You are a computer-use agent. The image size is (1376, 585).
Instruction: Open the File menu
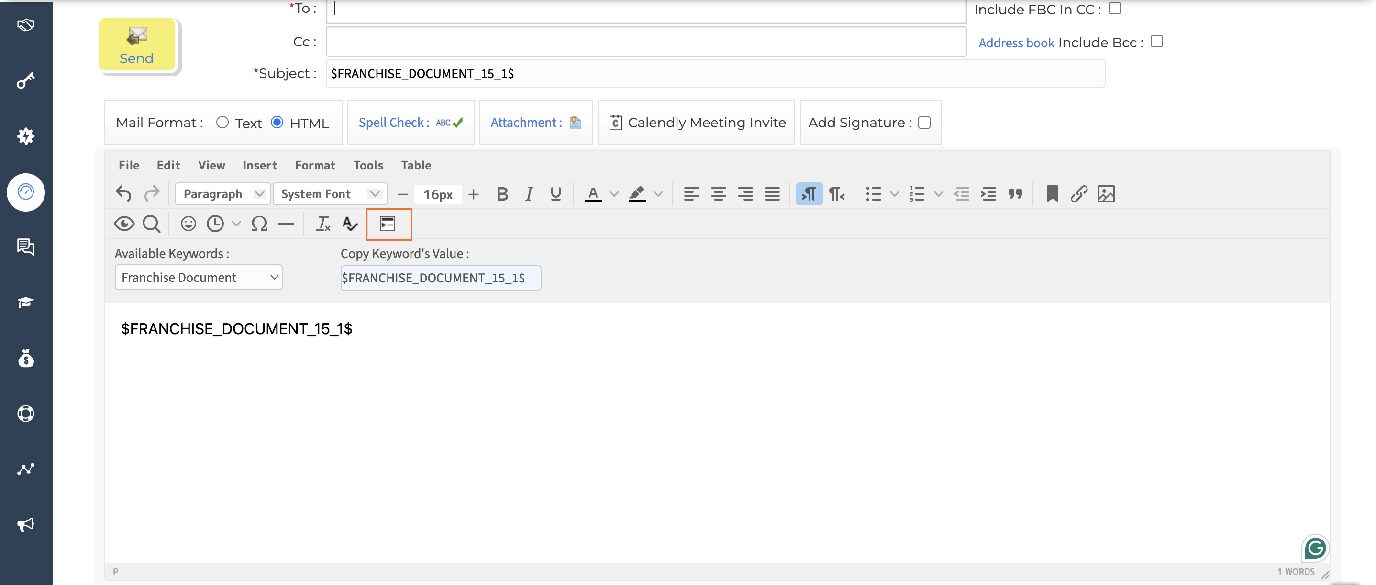(x=129, y=165)
